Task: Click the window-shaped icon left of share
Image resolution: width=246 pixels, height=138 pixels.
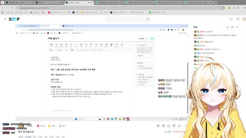Action: 174,126
